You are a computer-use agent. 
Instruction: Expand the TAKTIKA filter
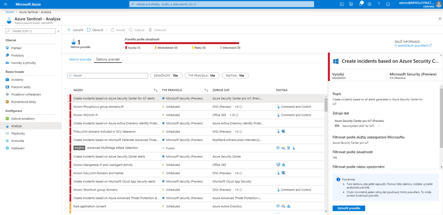pos(235,76)
